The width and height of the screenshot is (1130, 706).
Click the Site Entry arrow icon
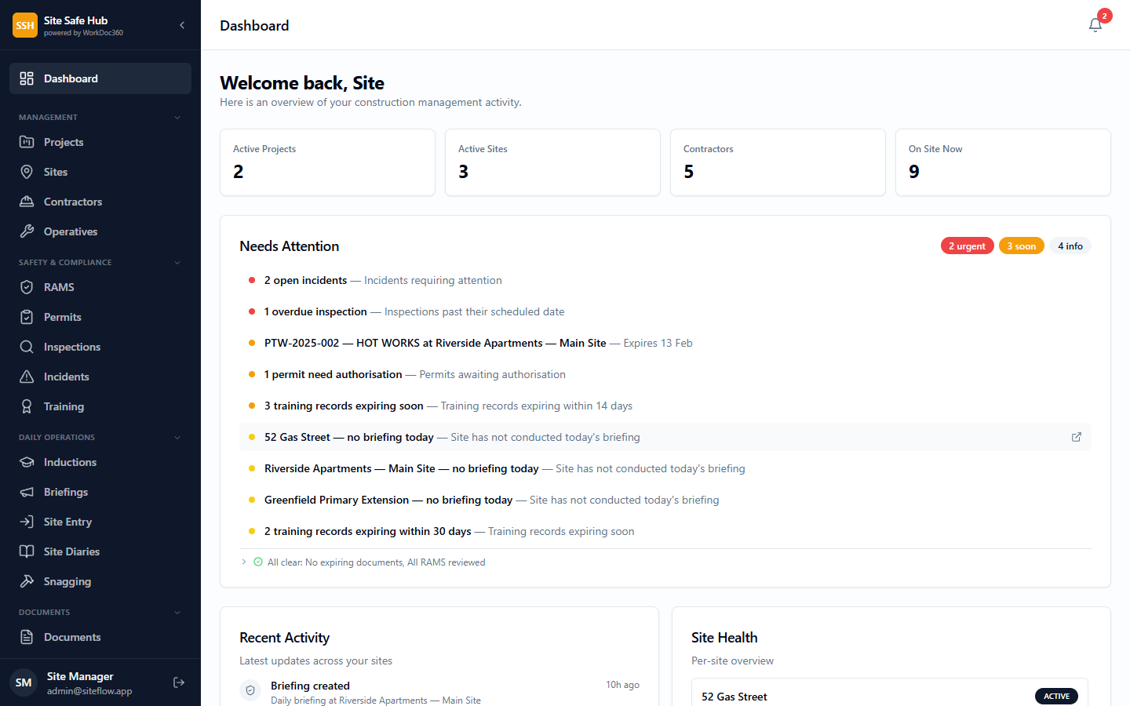[27, 522]
